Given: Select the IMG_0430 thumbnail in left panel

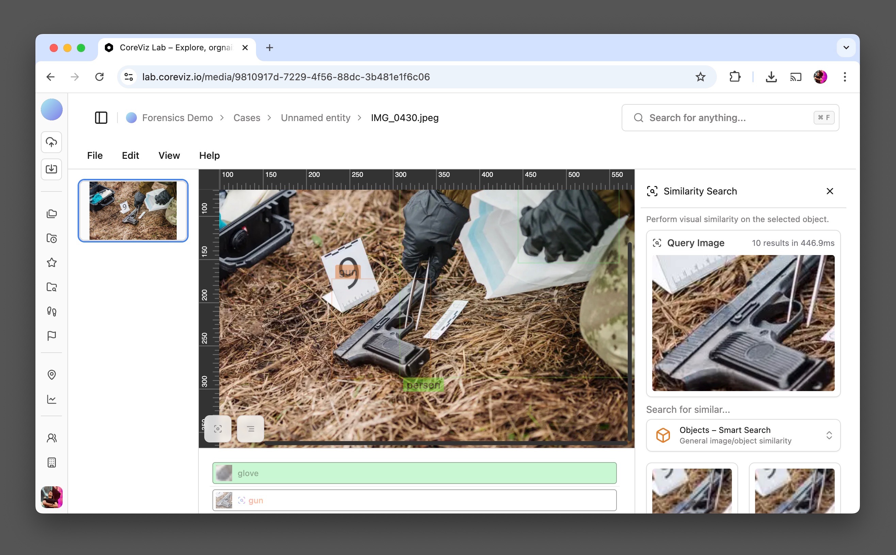Looking at the screenshot, I should pos(133,211).
